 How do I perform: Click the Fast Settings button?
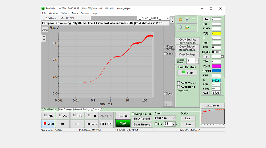tap(188, 54)
